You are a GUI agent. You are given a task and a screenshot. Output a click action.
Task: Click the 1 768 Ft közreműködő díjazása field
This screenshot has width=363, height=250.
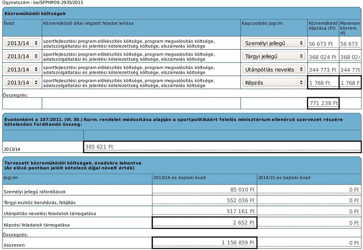click(323, 83)
